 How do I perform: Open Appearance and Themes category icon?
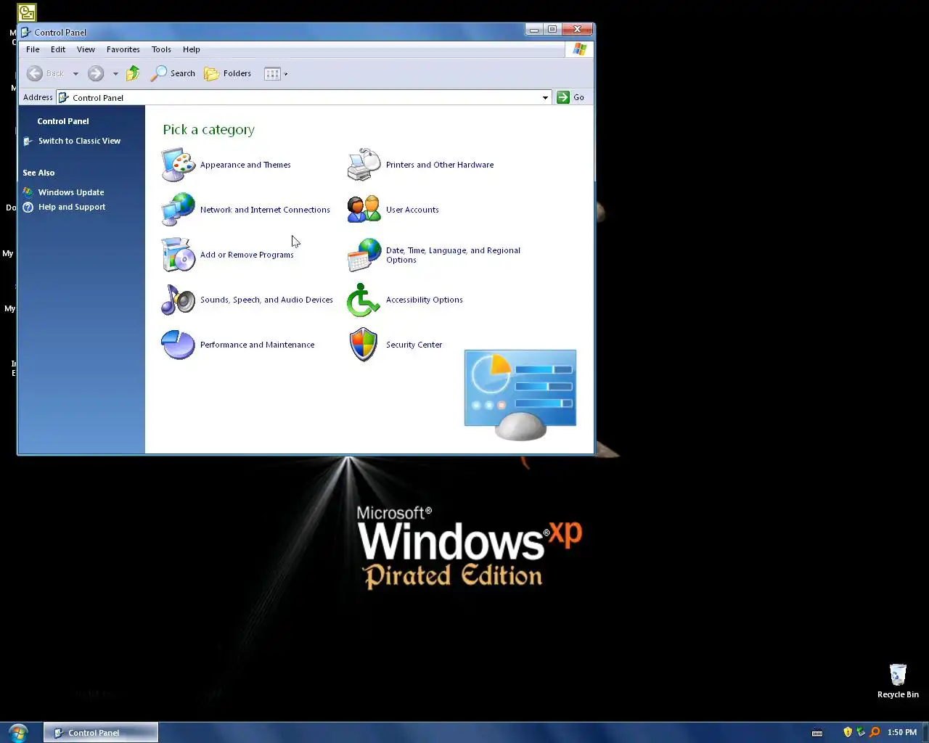(x=179, y=165)
